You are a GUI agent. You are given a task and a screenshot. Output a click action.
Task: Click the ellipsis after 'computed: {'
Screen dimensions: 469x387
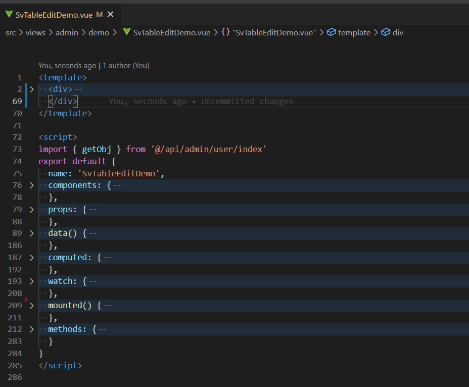[107, 258]
